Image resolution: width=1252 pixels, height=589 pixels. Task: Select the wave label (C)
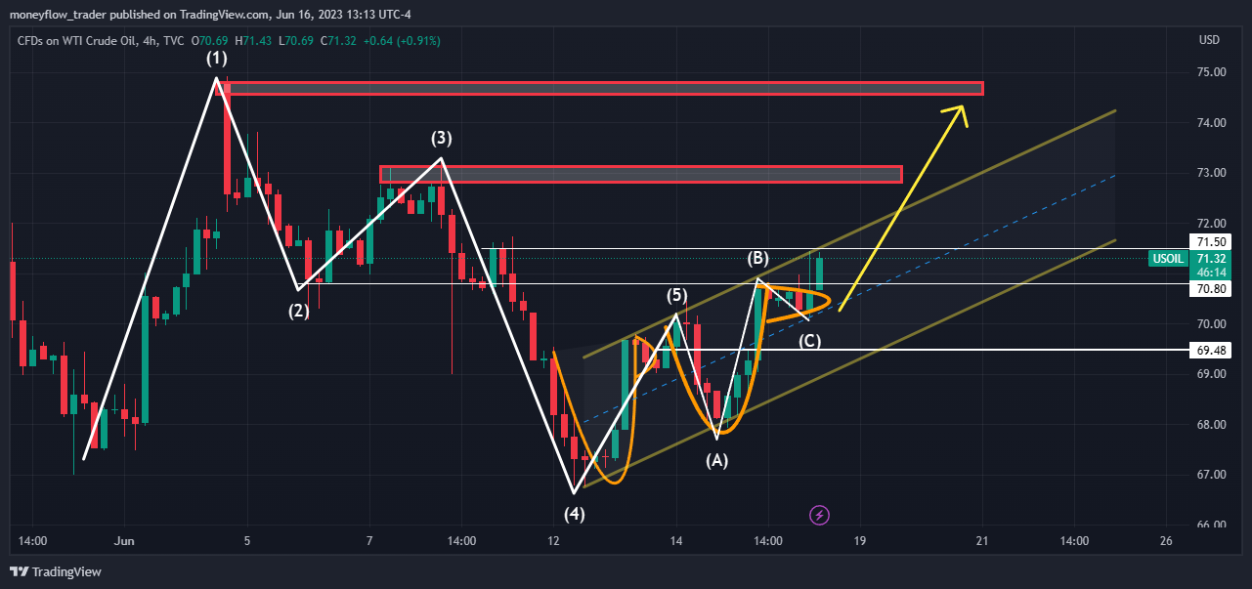pos(809,341)
